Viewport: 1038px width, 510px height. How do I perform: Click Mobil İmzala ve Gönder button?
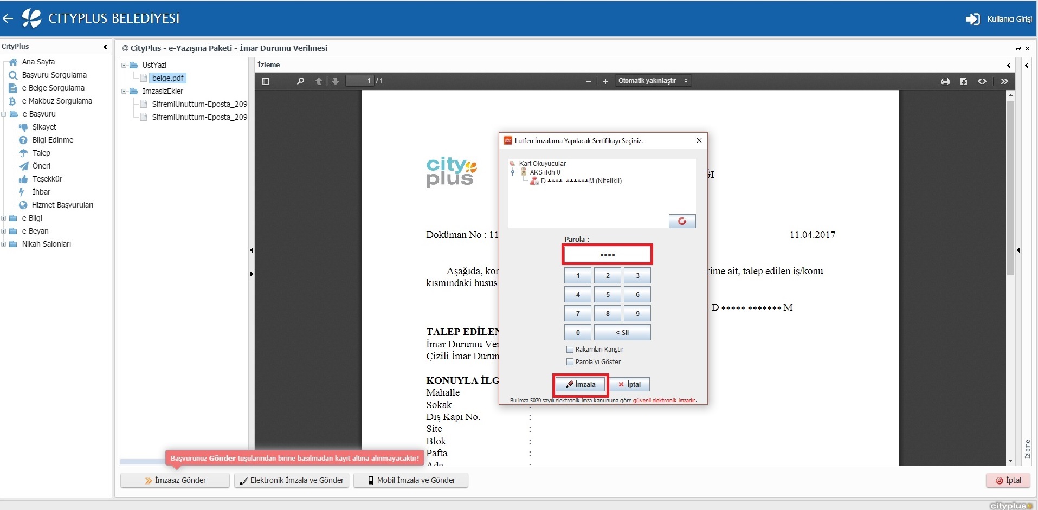411,480
